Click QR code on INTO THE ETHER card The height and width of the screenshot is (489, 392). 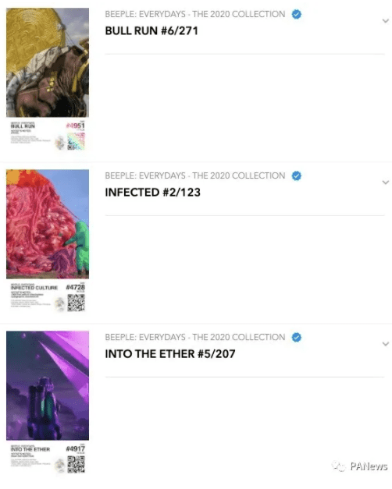point(77,464)
